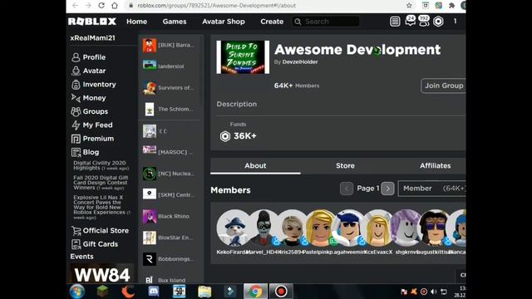Open the Games nav item
Screen dimensions: 532x299
tap(175, 22)
